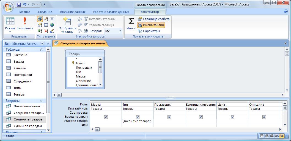
Task: Switch to PivotTable view in status bar
Action: click(x=267, y=136)
